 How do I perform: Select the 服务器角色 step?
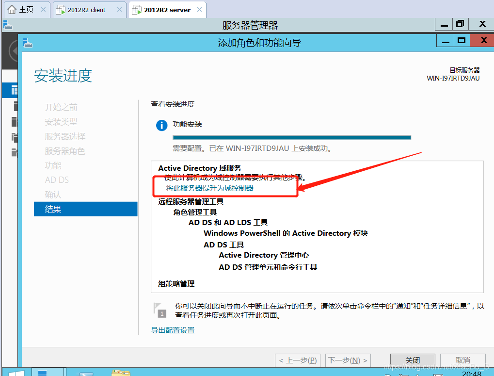[x=65, y=151]
